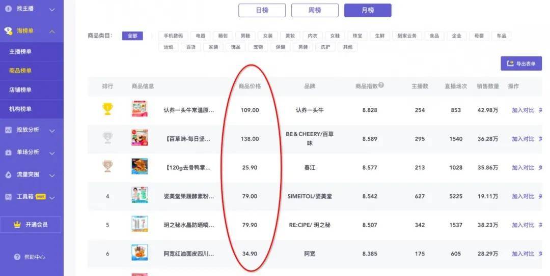Collapse the 淘榜单 menu chevron
The image size is (550, 276).
click(x=52, y=32)
